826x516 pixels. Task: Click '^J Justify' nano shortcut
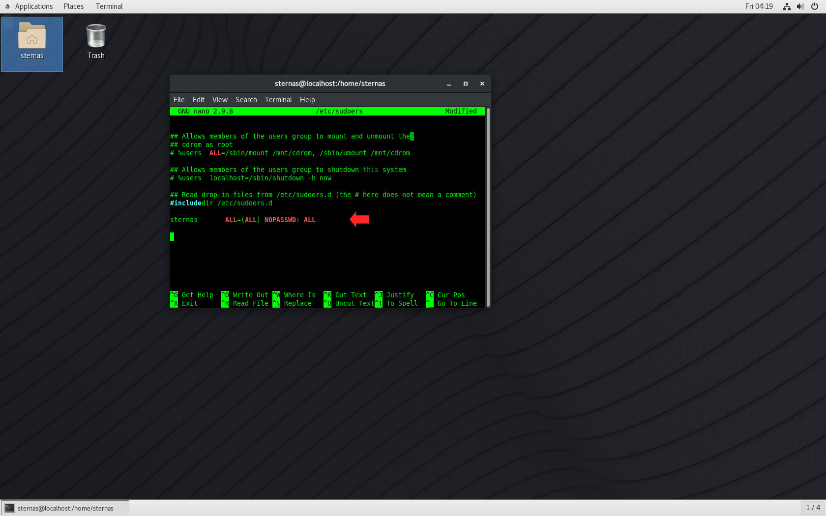tap(394, 295)
